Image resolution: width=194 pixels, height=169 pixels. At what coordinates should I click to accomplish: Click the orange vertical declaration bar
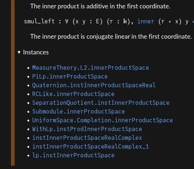tap(13, 82)
